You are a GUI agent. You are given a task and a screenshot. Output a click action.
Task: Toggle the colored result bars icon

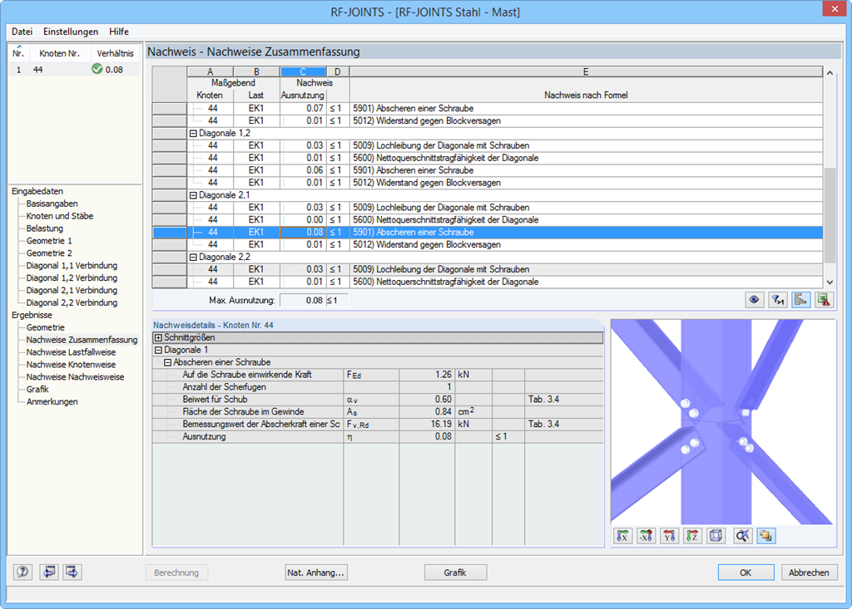point(801,300)
